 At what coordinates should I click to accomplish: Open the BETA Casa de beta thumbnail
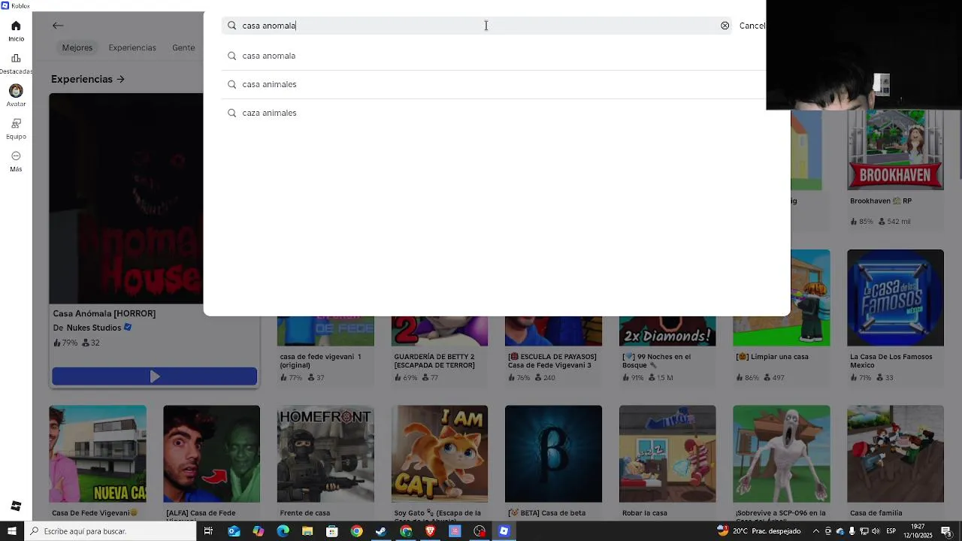coord(553,454)
